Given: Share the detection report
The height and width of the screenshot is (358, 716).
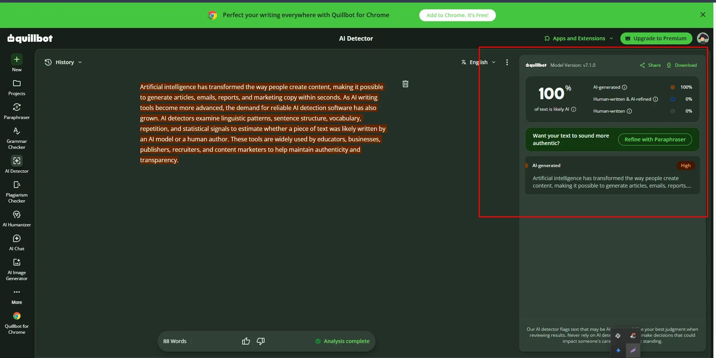Looking at the screenshot, I should (x=650, y=65).
